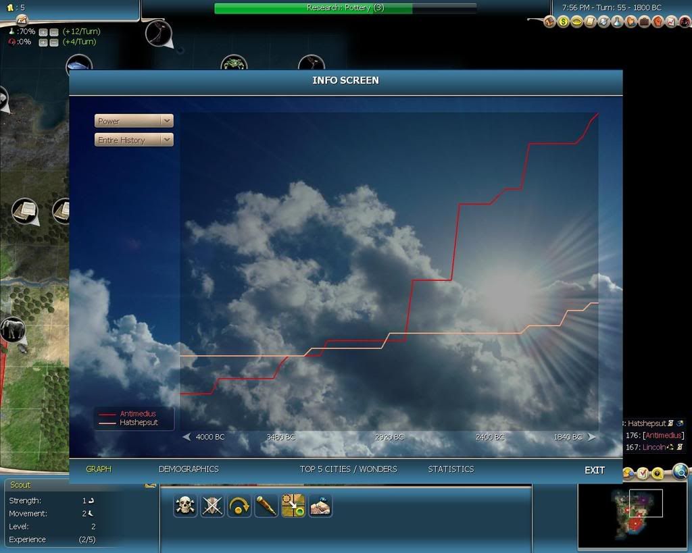Open the Financial Advisor dollar icon

tap(564, 22)
